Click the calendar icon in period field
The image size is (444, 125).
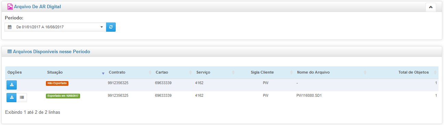(x=10, y=27)
